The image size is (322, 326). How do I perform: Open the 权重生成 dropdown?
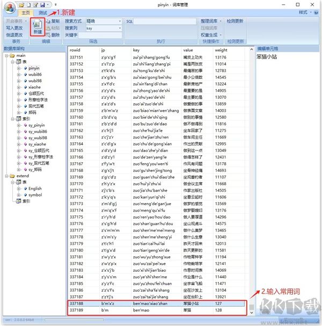point(211,35)
